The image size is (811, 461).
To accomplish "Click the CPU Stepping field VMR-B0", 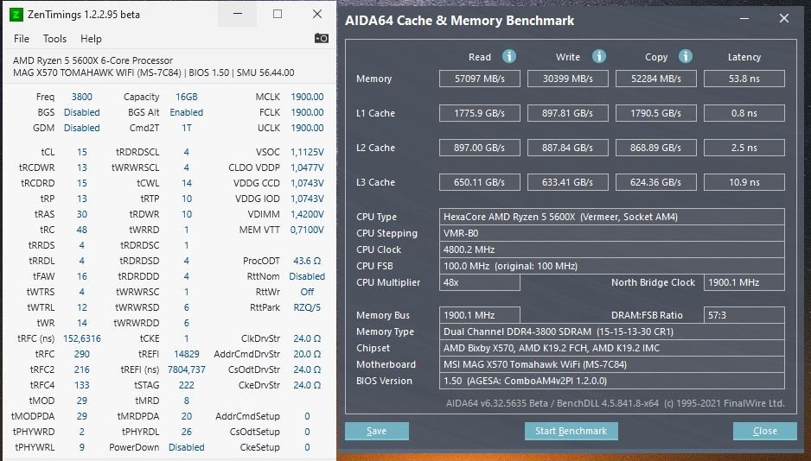I will tap(612, 233).
